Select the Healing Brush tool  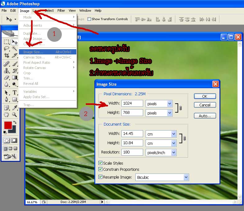pos(7,64)
